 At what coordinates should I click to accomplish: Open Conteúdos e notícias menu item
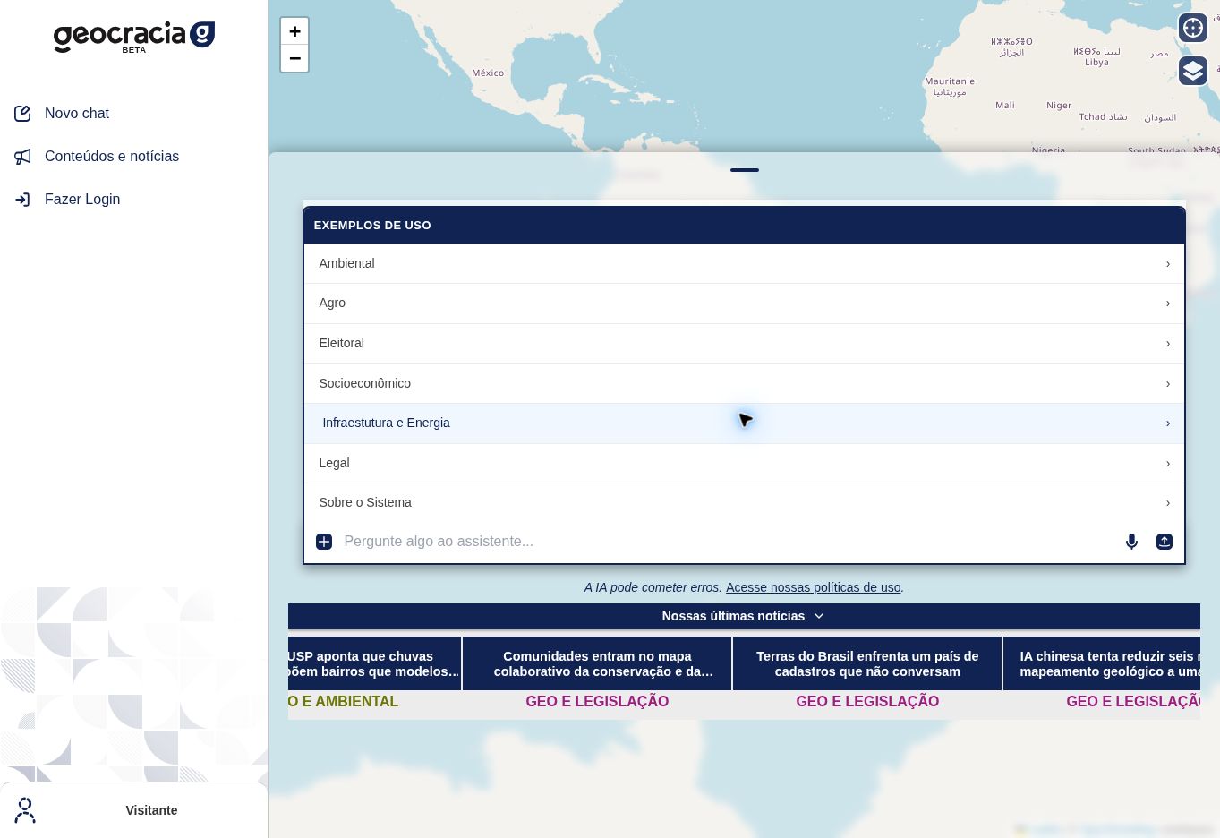pos(112,157)
